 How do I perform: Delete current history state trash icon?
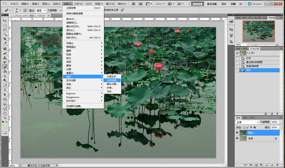coord(277,114)
